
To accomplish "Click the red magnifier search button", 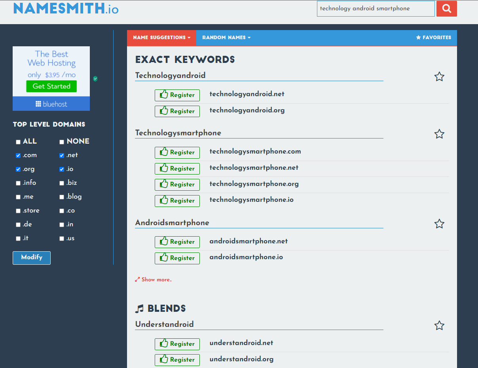I will (x=447, y=9).
